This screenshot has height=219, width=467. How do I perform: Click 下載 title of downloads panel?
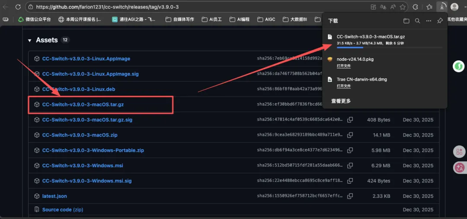click(x=333, y=21)
